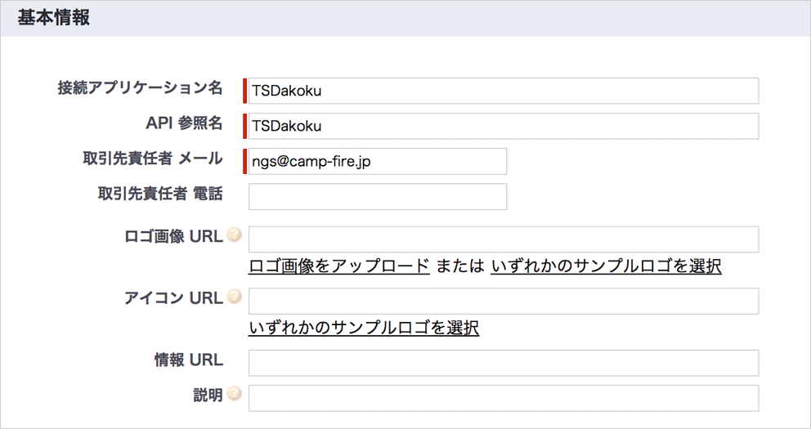The width and height of the screenshot is (811, 429).
Task: Open the ロゴ画像をアップロード link
Action: [x=338, y=266]
